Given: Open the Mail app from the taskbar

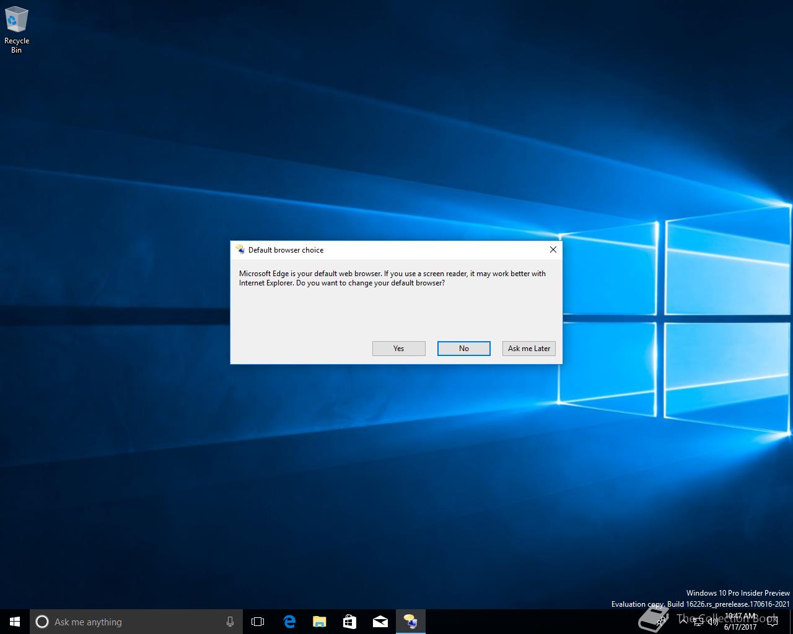Looking at the screenshot, I should (380, 622).
